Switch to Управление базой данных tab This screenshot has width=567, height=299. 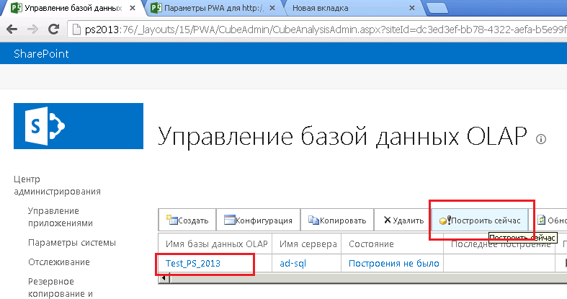point(73,8)
